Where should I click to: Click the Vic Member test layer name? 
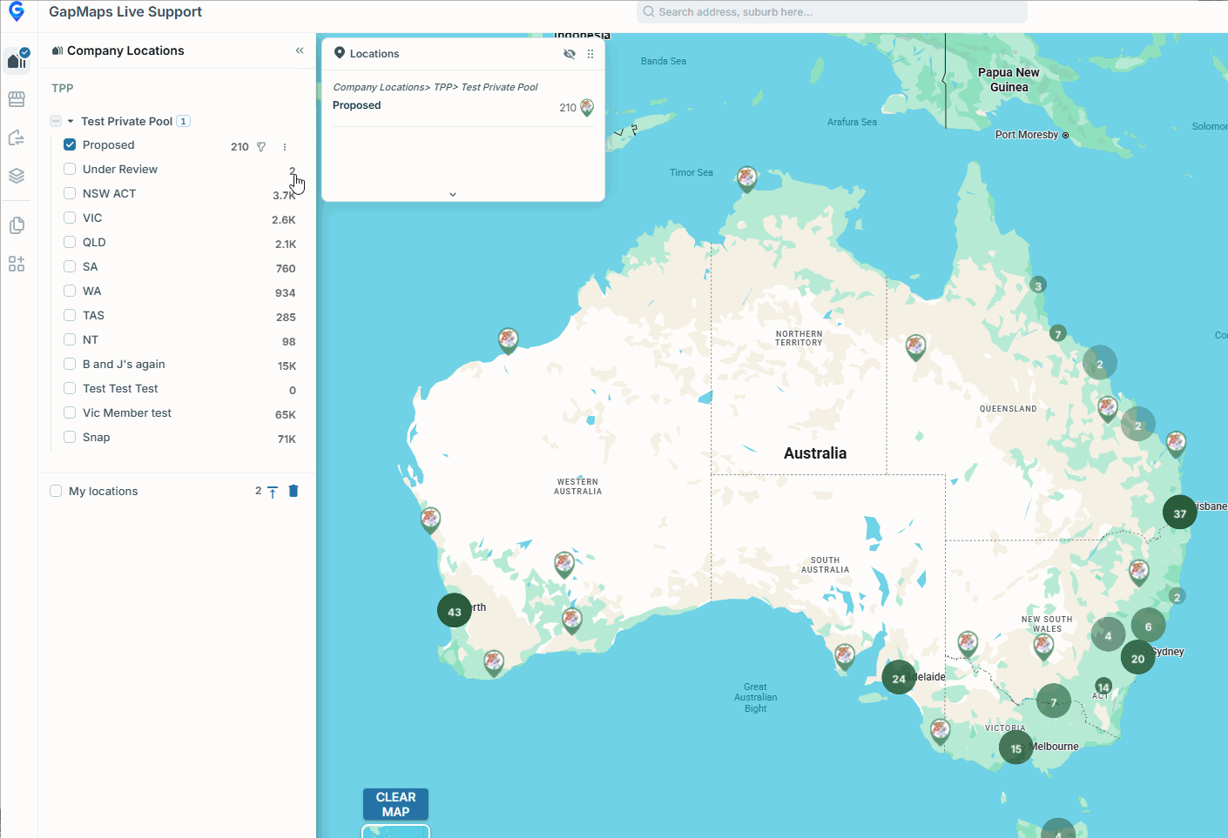pos(127,412)
